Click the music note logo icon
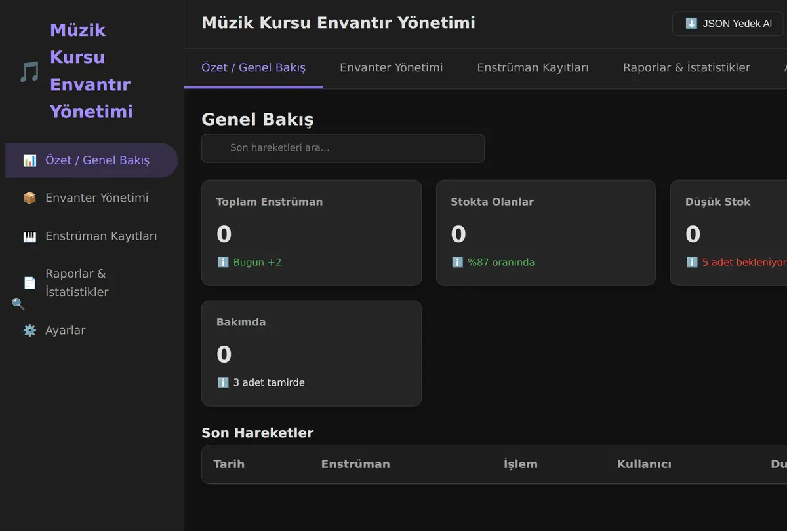 click(x=30, y=71)
